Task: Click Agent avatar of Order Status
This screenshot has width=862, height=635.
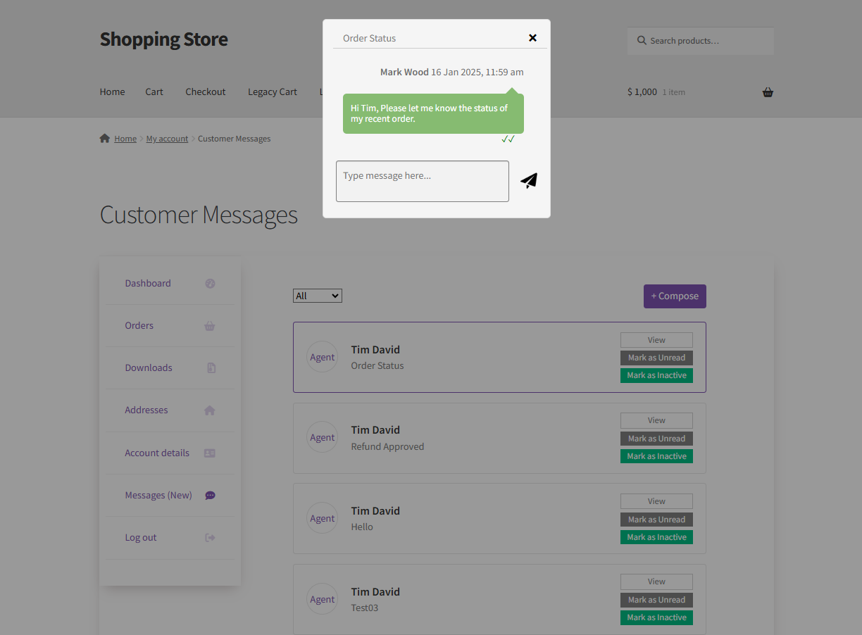Action: (x=323, y=357)
